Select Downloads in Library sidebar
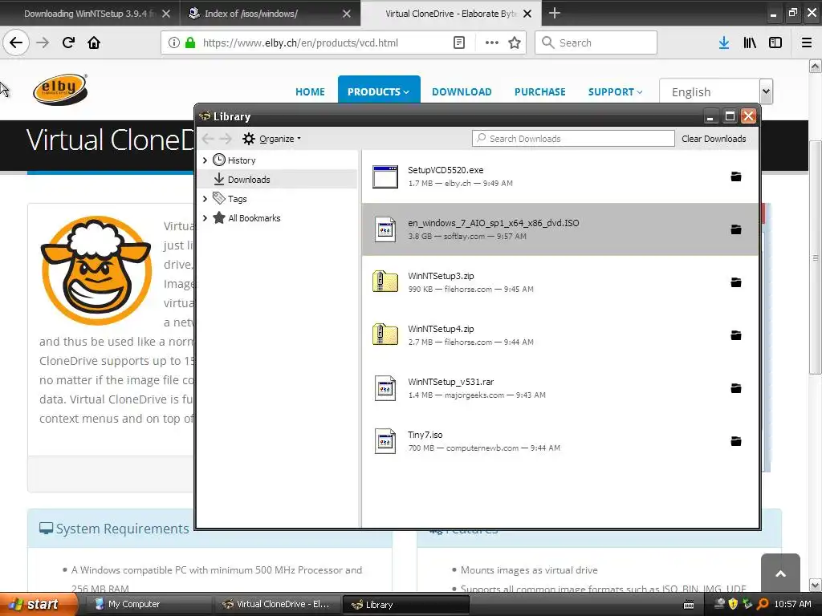Screen dimensions: 822x616 pos(277,180)
